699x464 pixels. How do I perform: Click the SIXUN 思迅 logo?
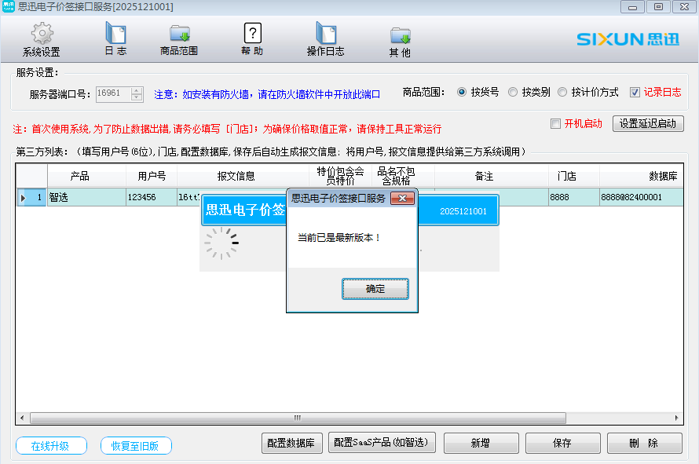(628, 39)
